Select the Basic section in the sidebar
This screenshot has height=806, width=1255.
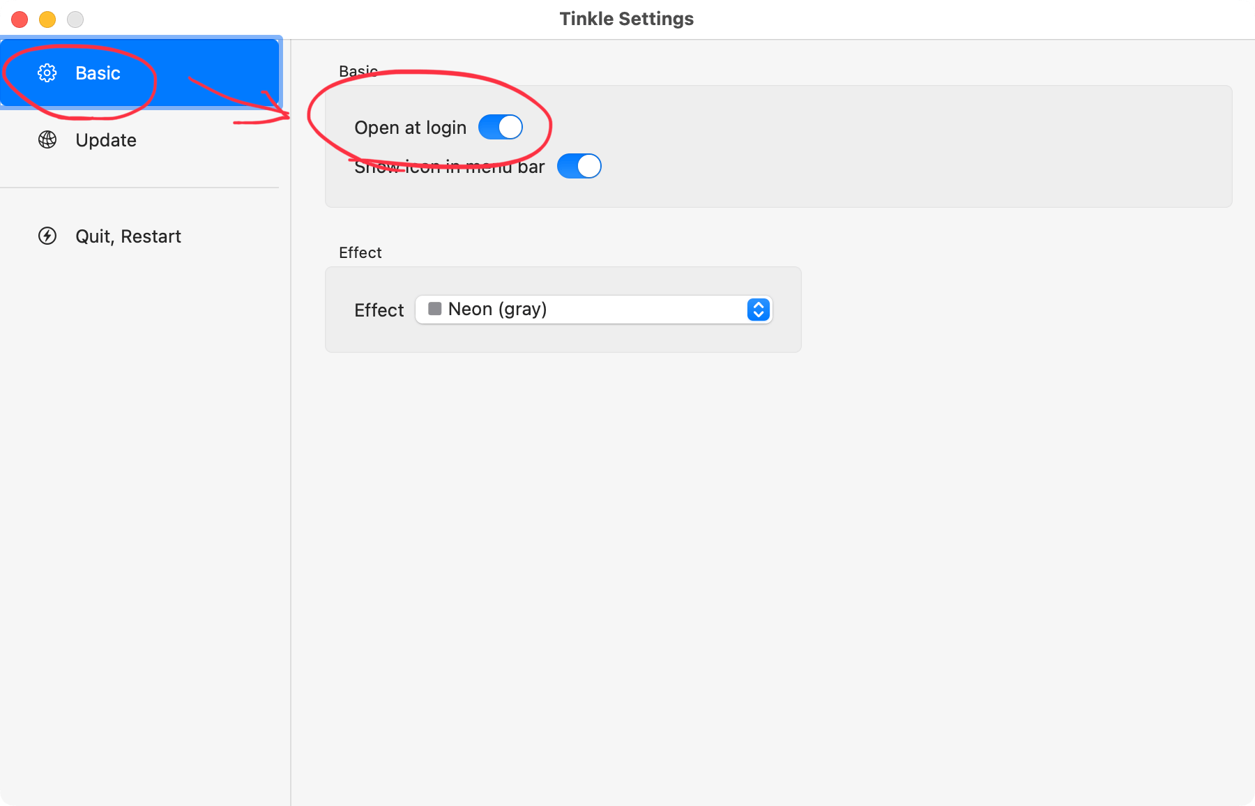click(98, 73)
